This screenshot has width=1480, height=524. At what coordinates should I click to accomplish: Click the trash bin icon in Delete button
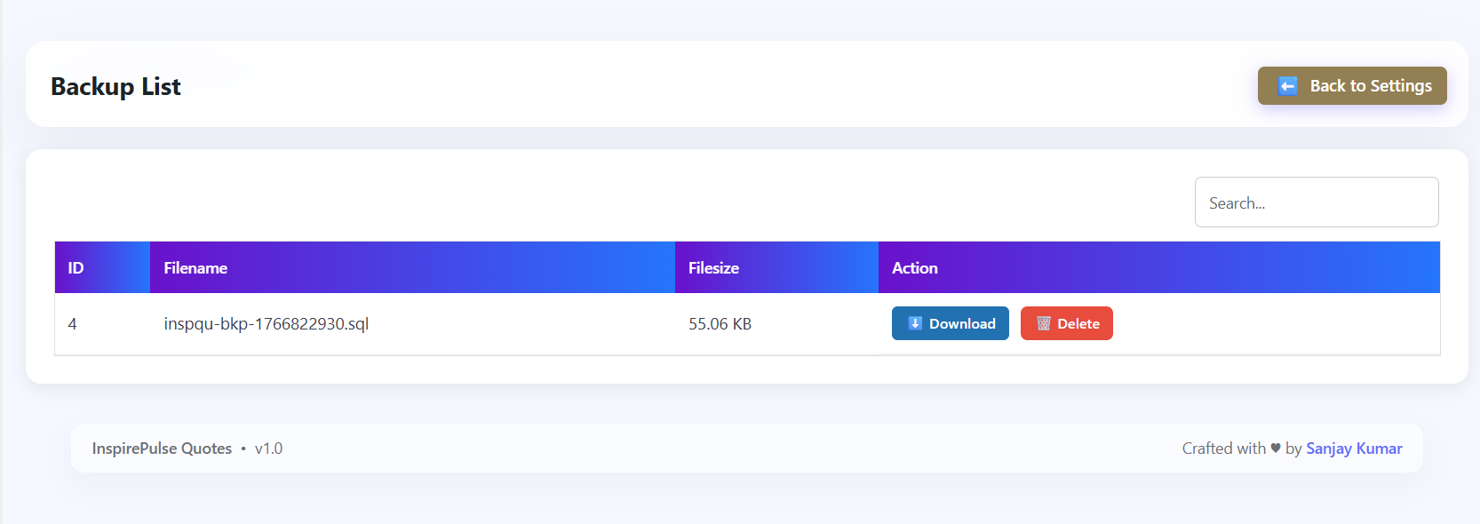(1044, 323)
